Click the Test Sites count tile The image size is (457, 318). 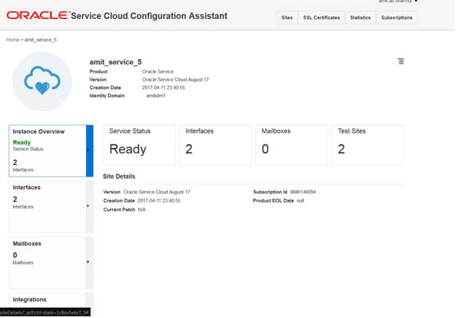click(368, 145)
